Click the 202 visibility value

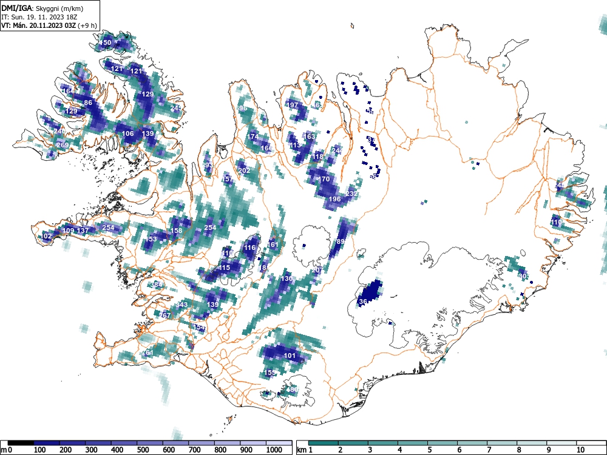pos(244,170)
